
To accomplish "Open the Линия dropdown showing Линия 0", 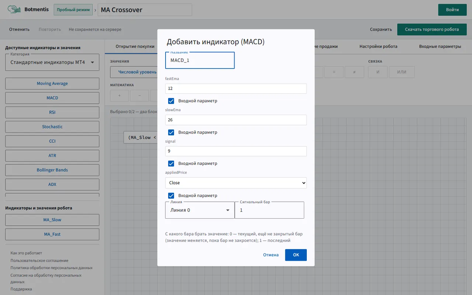I will tap(200, 210).
